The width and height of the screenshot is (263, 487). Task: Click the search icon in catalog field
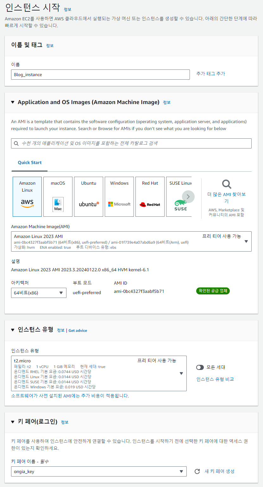(x=16, y=143)
